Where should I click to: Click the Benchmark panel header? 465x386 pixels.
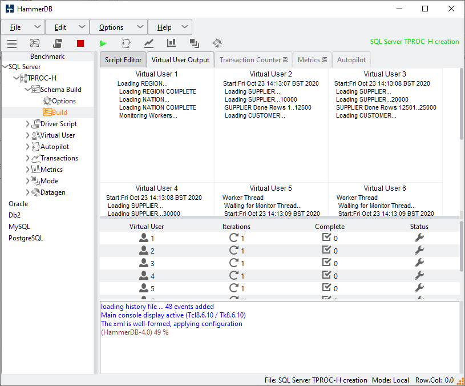[x=47, y=57]
